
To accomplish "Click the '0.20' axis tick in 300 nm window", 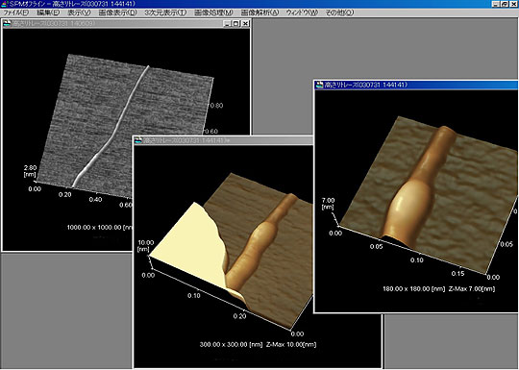I will [x=239, y=316].
